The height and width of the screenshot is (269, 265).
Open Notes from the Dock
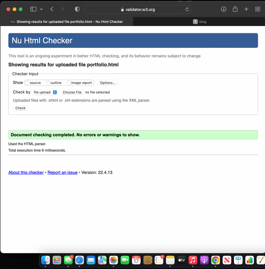pyautogui.click(x=170, y=260)
